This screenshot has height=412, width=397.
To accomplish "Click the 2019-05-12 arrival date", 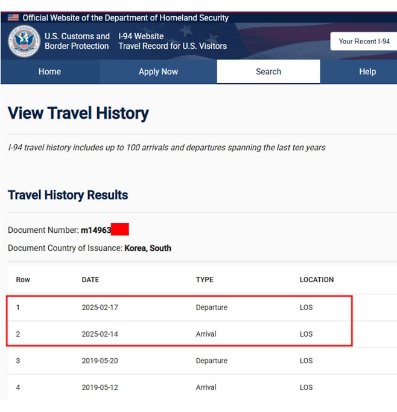I will click(100, 387).
